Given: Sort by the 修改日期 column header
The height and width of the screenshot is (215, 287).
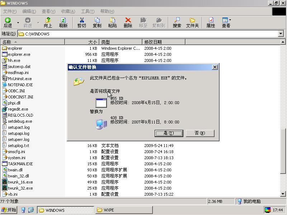Looking at the screenshot, I should (x=164, y=42).
